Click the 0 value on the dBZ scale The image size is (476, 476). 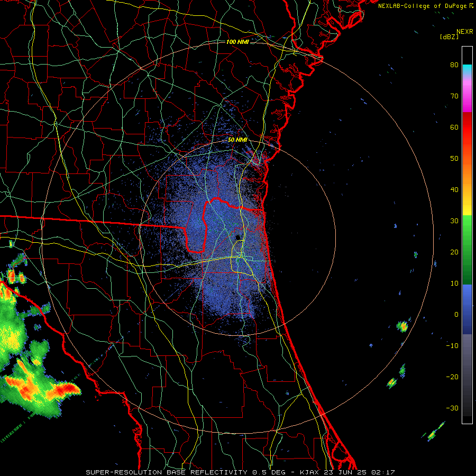[x=456, y=315]
